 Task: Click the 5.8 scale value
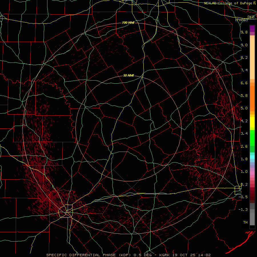244,96
